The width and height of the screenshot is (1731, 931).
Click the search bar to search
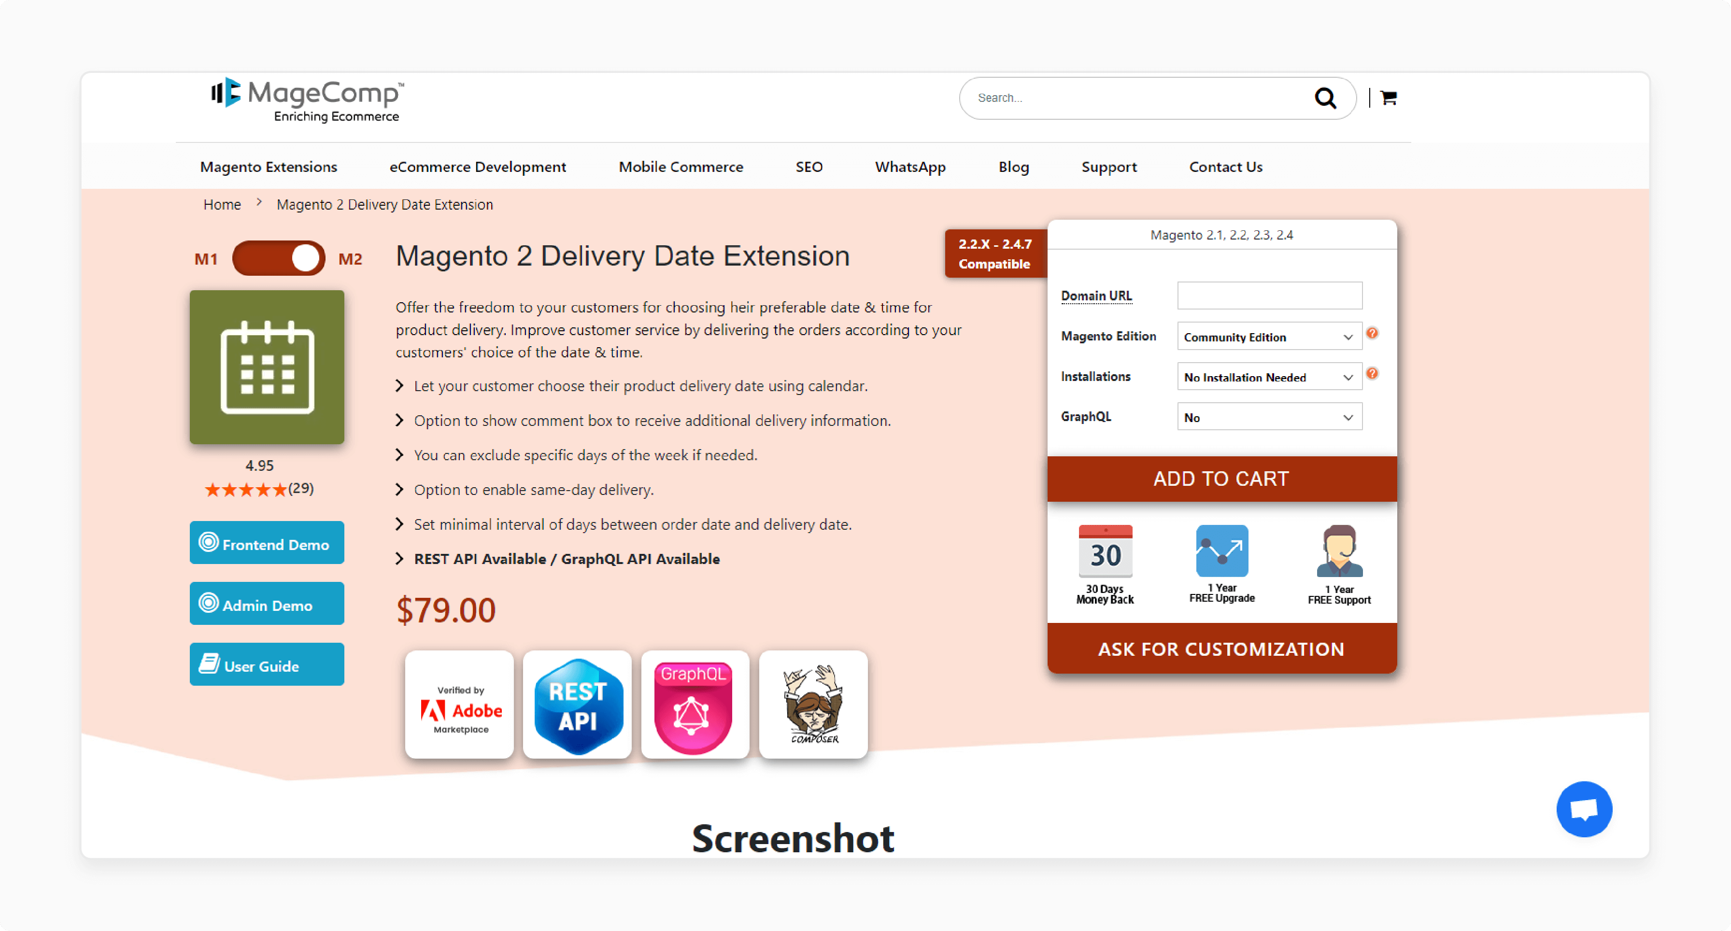click(1139, 98)
